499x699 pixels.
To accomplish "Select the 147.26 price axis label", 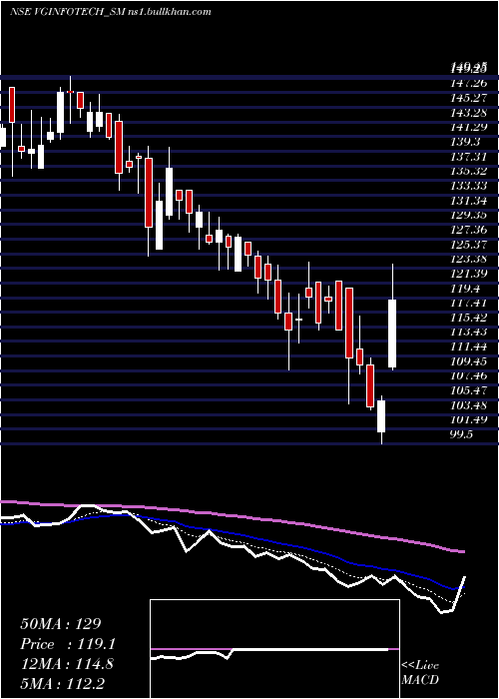I will (468, 83).
